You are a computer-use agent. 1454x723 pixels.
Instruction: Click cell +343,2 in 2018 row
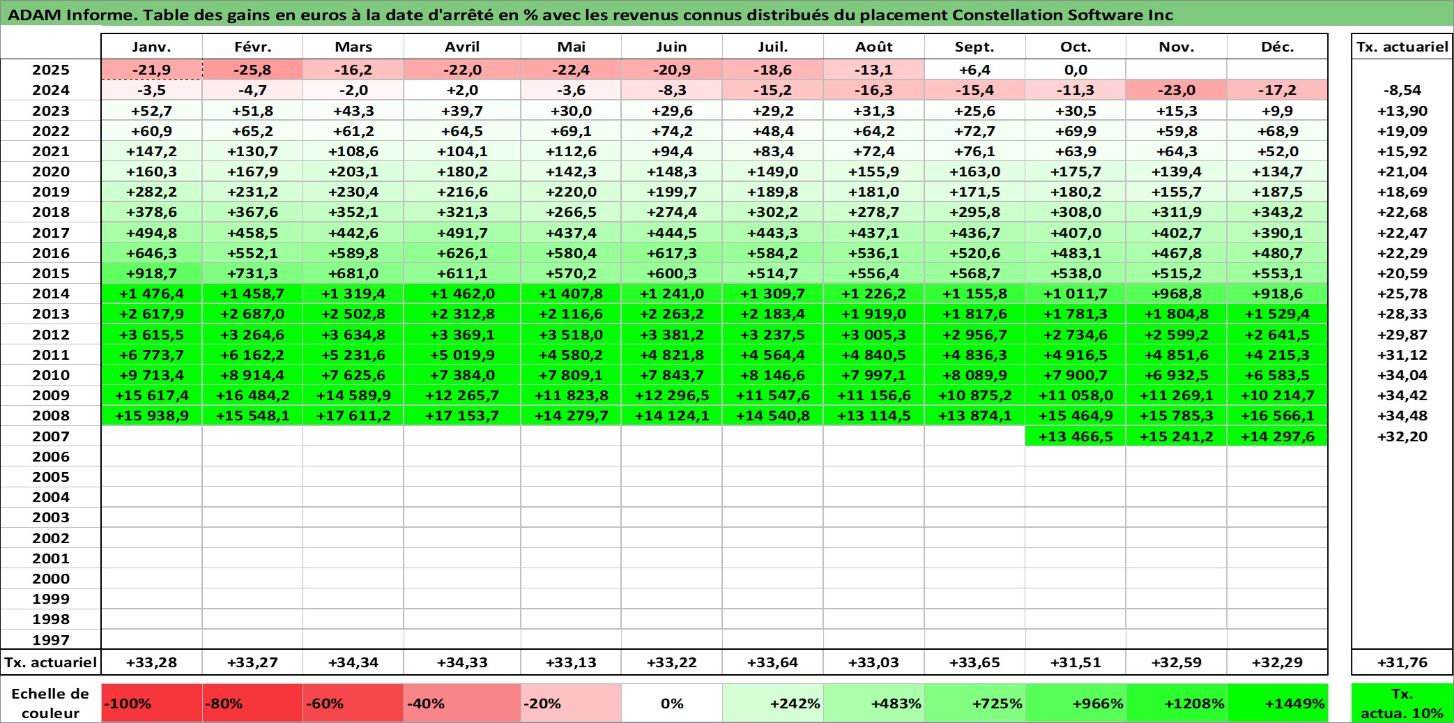click(x=1277, y=212)
